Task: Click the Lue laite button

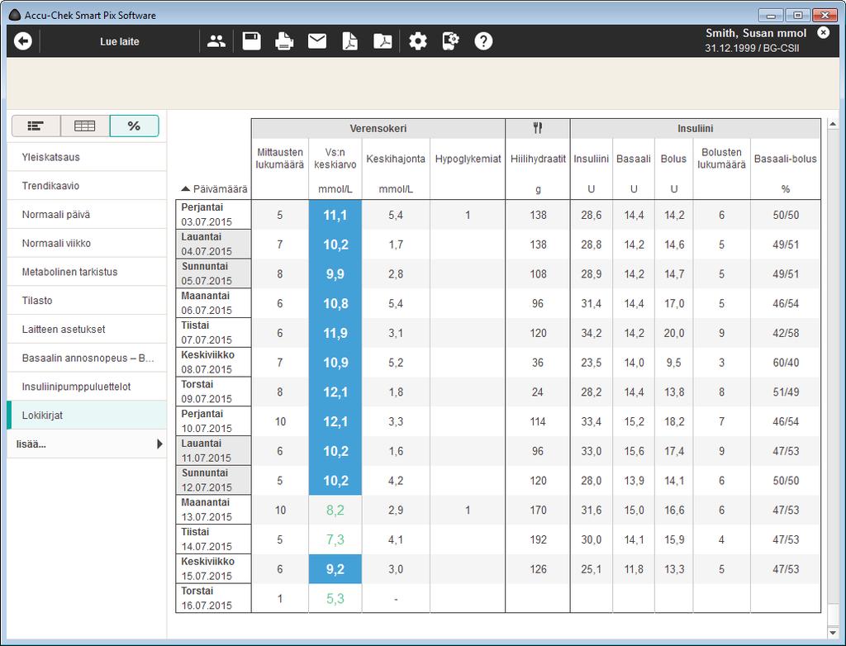Action: (119, 41)
